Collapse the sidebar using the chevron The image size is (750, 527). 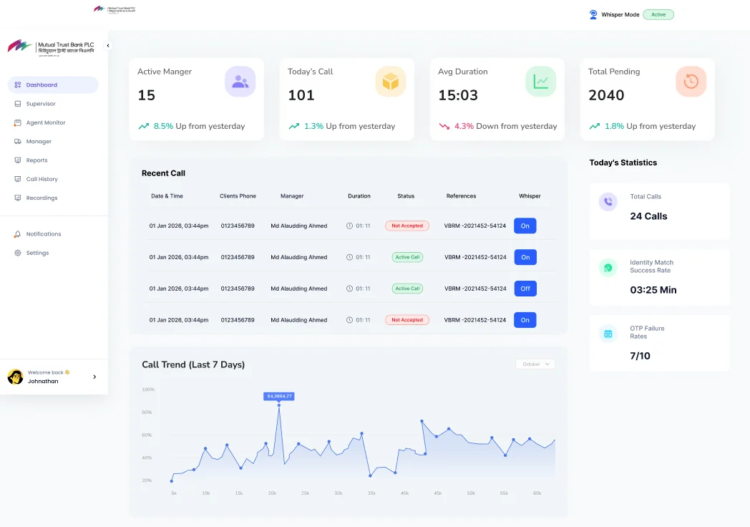pyautogui.click(x=108, y=46)
